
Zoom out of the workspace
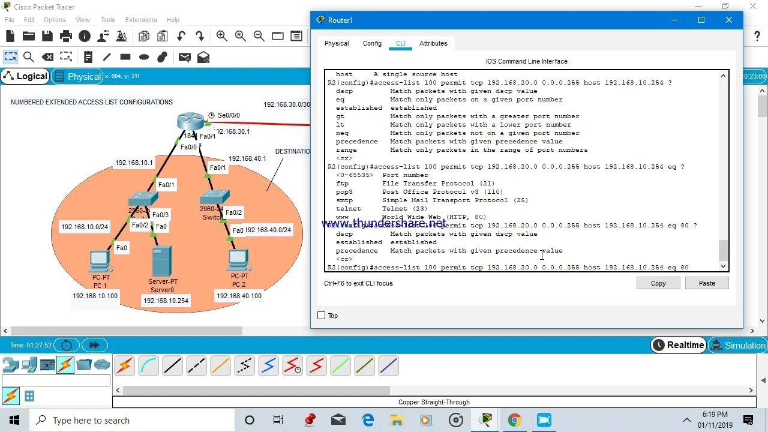pos(259,36)
